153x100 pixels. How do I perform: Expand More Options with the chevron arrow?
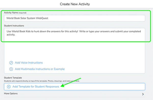143,94
